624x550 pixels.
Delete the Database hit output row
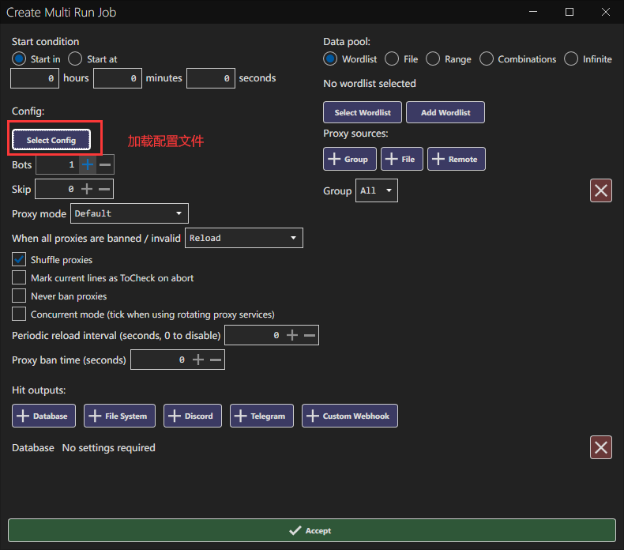pos(601,447)
